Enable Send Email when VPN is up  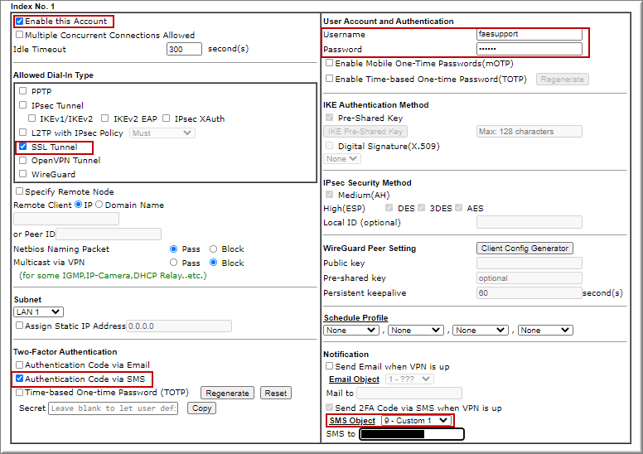[329, 365]
